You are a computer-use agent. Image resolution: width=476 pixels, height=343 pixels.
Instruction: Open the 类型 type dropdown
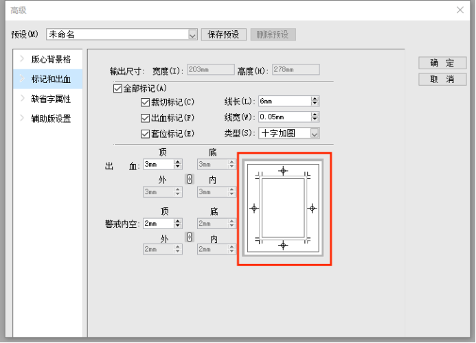coord(315,133)
